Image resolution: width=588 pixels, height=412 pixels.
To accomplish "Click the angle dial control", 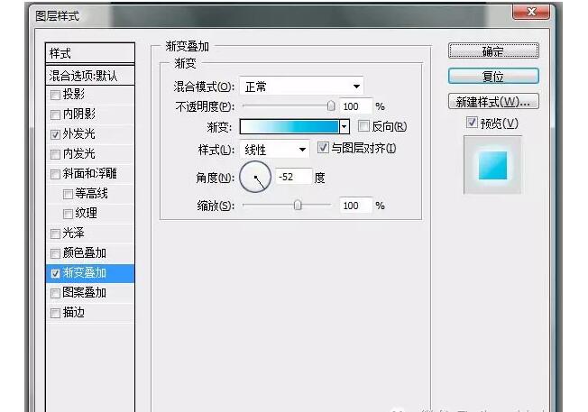I will point(255,177).
